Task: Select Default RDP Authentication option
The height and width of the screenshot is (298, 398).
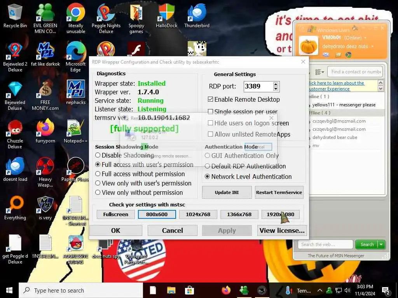Action: click(x=208, y=166)
